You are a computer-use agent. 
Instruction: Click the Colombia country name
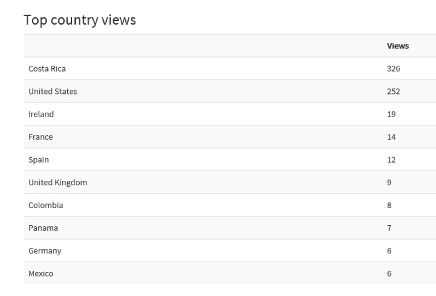point(45,205)
